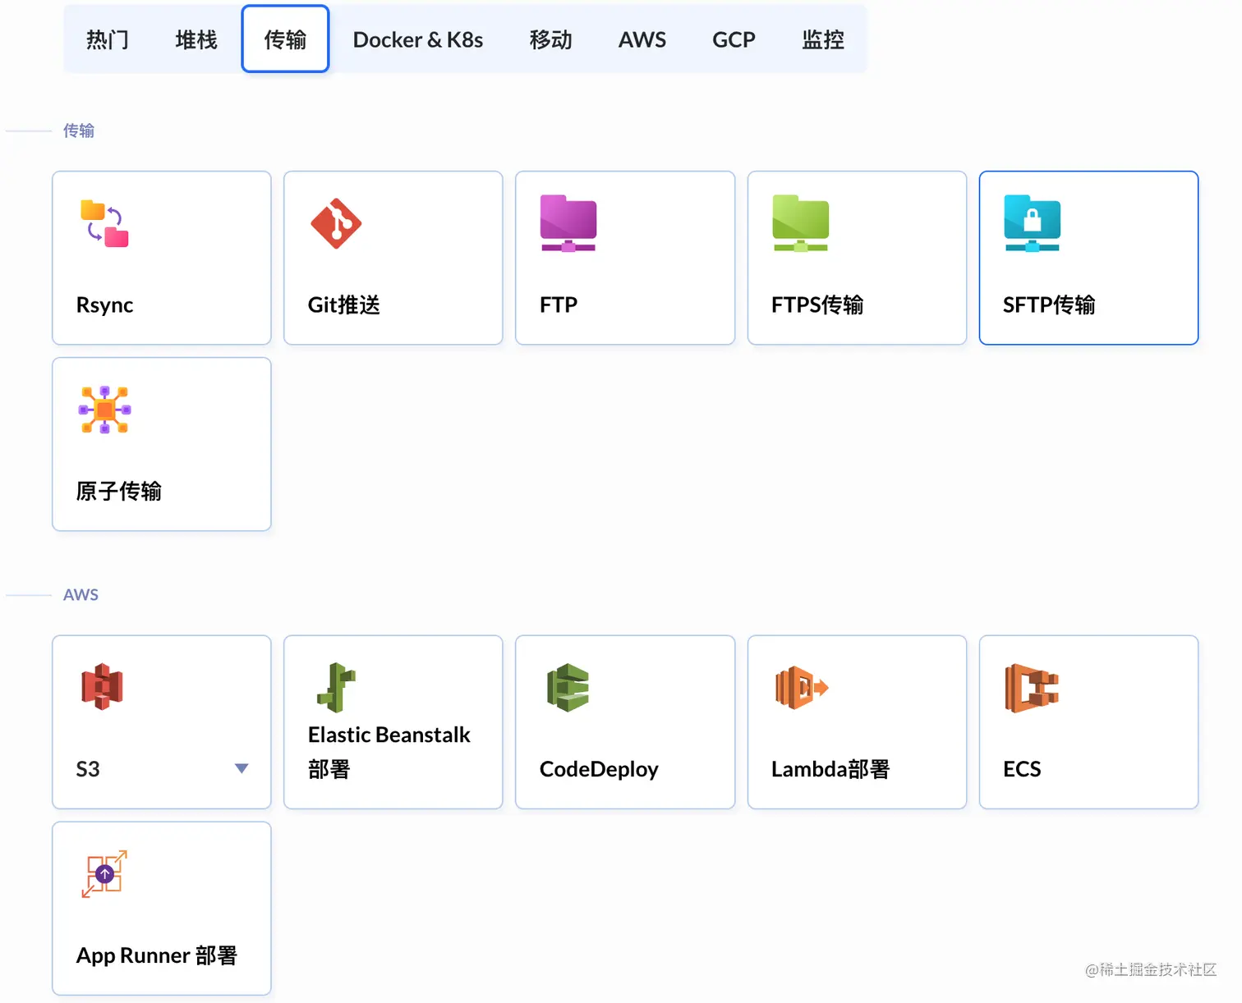Click the green FTPS folder icon
This screenshot has width=1242, height=1003.
(x=800, y=223)
